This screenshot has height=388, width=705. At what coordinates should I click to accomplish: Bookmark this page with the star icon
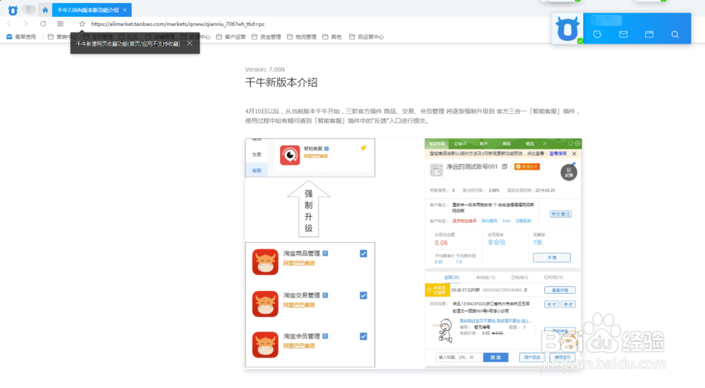[x=82, y=24]
